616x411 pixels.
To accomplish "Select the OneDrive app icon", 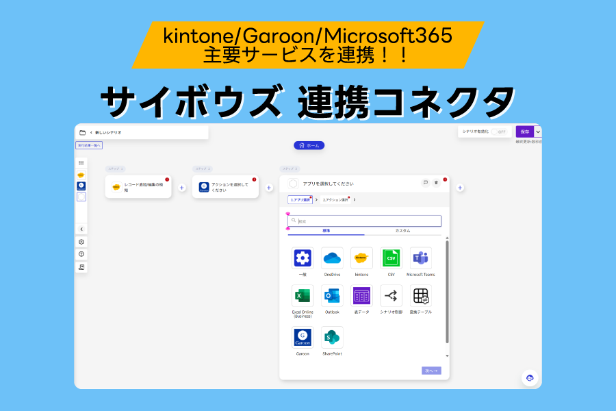I will (x=332, y=258).
